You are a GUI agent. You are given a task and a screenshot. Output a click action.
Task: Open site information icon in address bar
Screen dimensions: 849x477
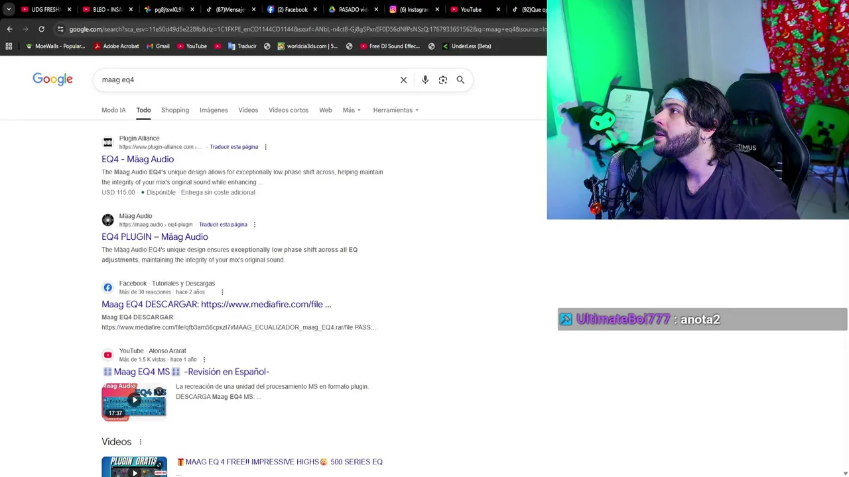[x=60, y=29]
